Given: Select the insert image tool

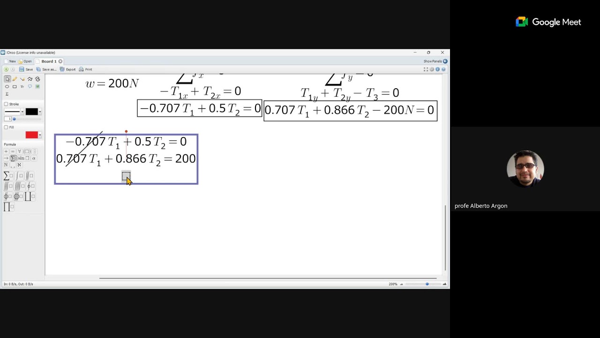Looking at the screenshot, I should click(x=37, y=86).
